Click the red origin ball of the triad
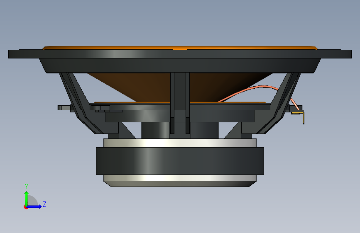 pos(26,207)
